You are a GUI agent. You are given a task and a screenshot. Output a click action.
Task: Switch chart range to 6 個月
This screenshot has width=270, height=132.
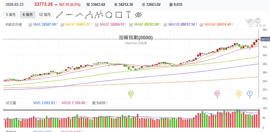point(28,15)
